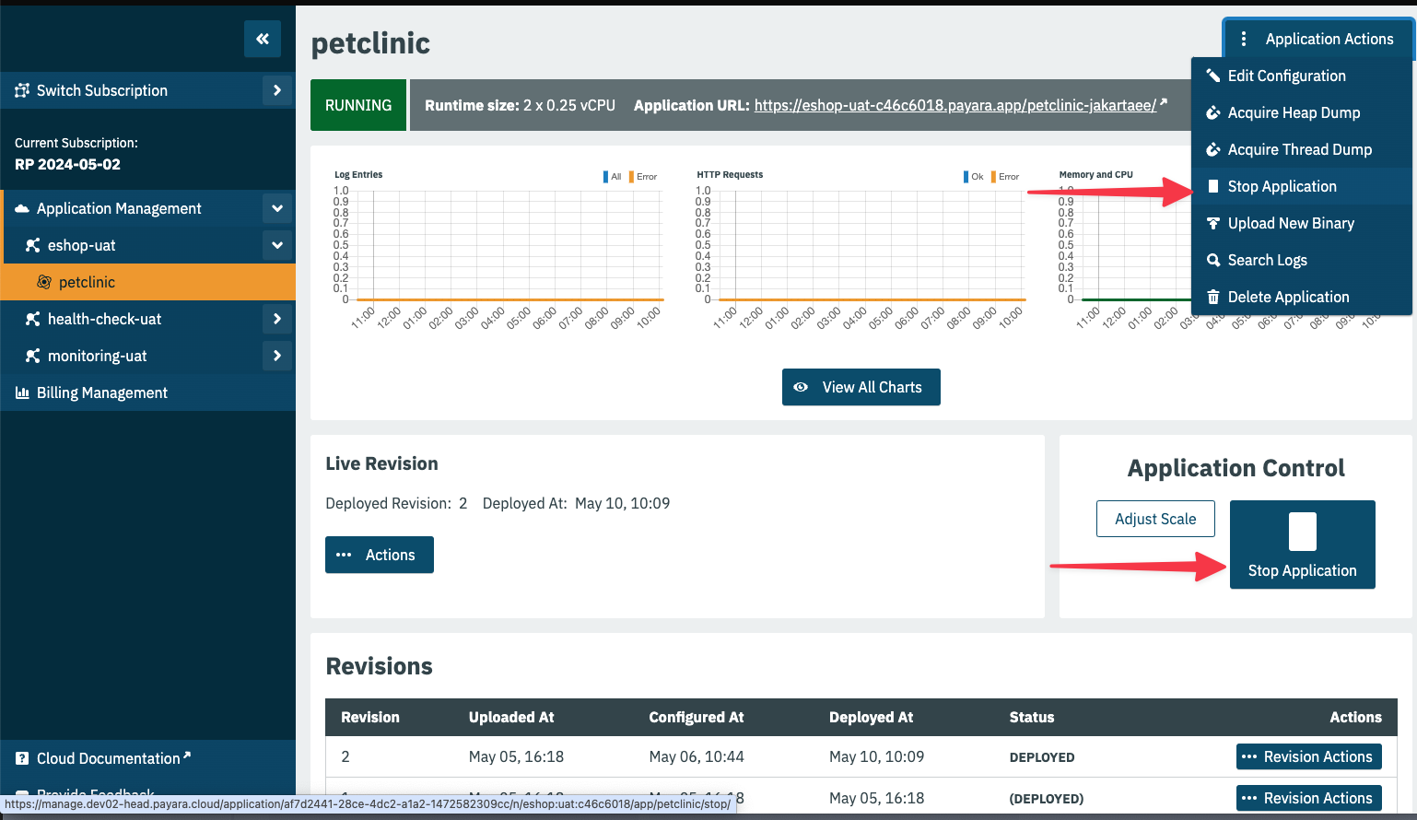Screen dimensions: 1417x820
Task: Toggle the Error series in HTTP Requests legend
Action: pos(1005,177)
